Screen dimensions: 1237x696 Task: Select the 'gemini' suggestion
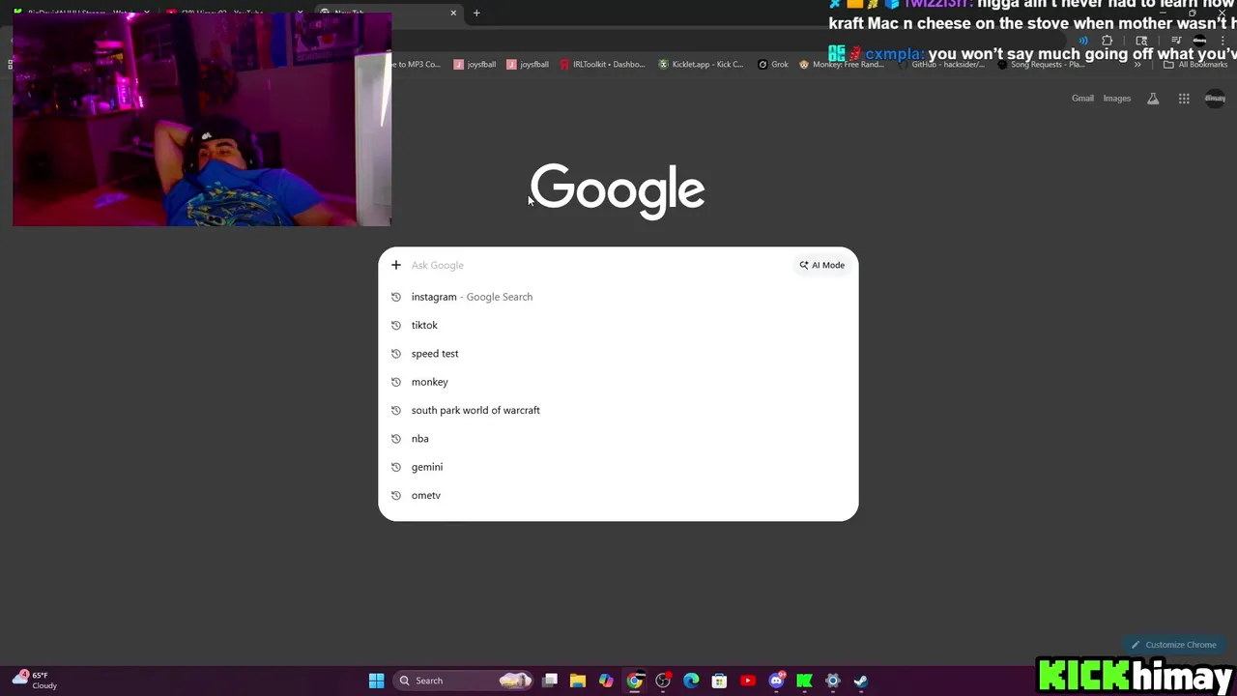[x=618, y=467]
